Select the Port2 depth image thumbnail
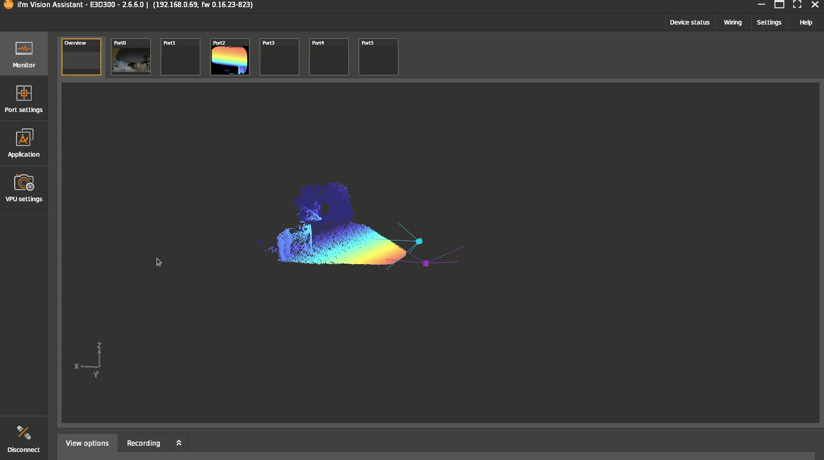The image size is (824, 460). [230, 57]
